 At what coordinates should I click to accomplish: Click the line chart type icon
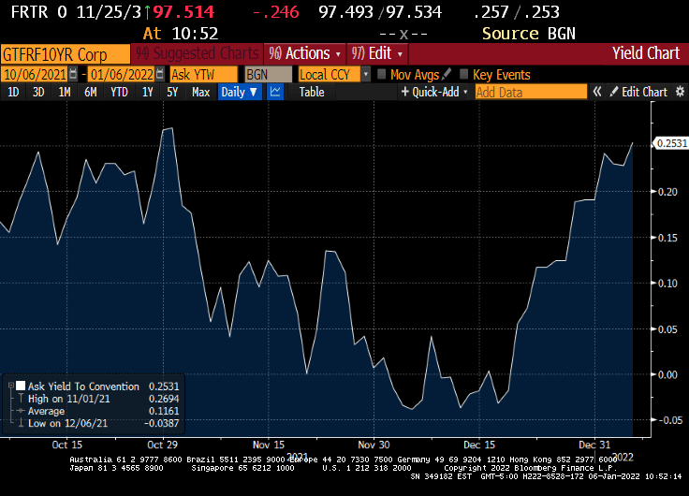click(x=276, y=92)
